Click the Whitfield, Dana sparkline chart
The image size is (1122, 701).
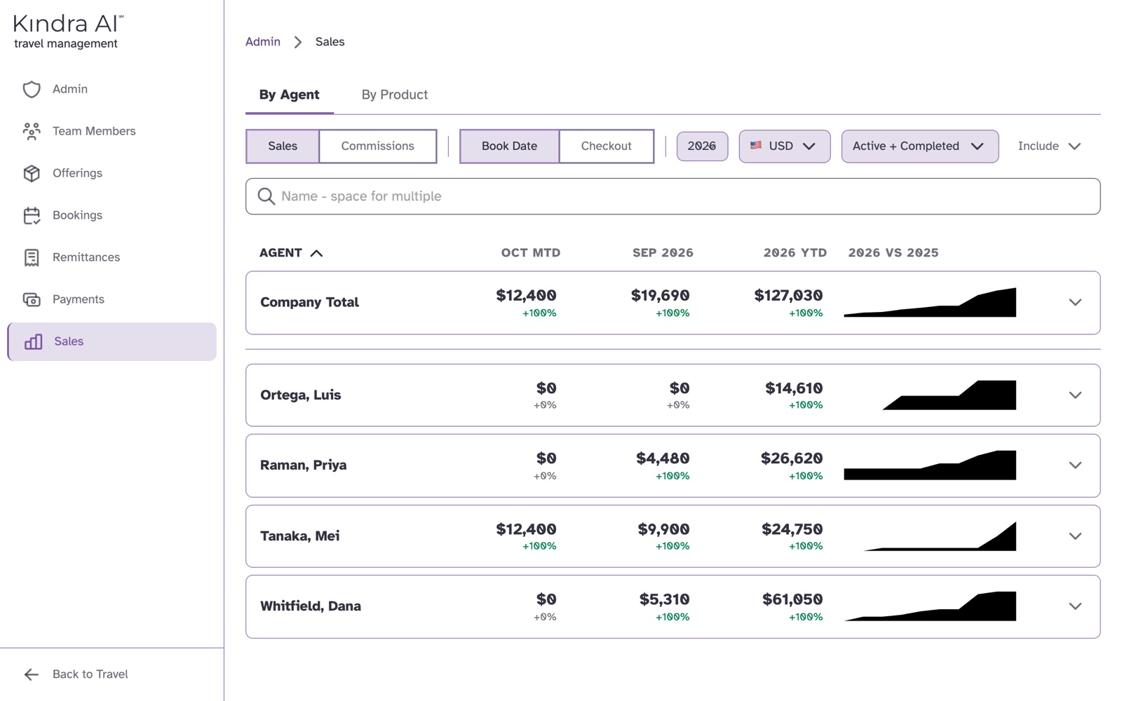tap(930, 606)
